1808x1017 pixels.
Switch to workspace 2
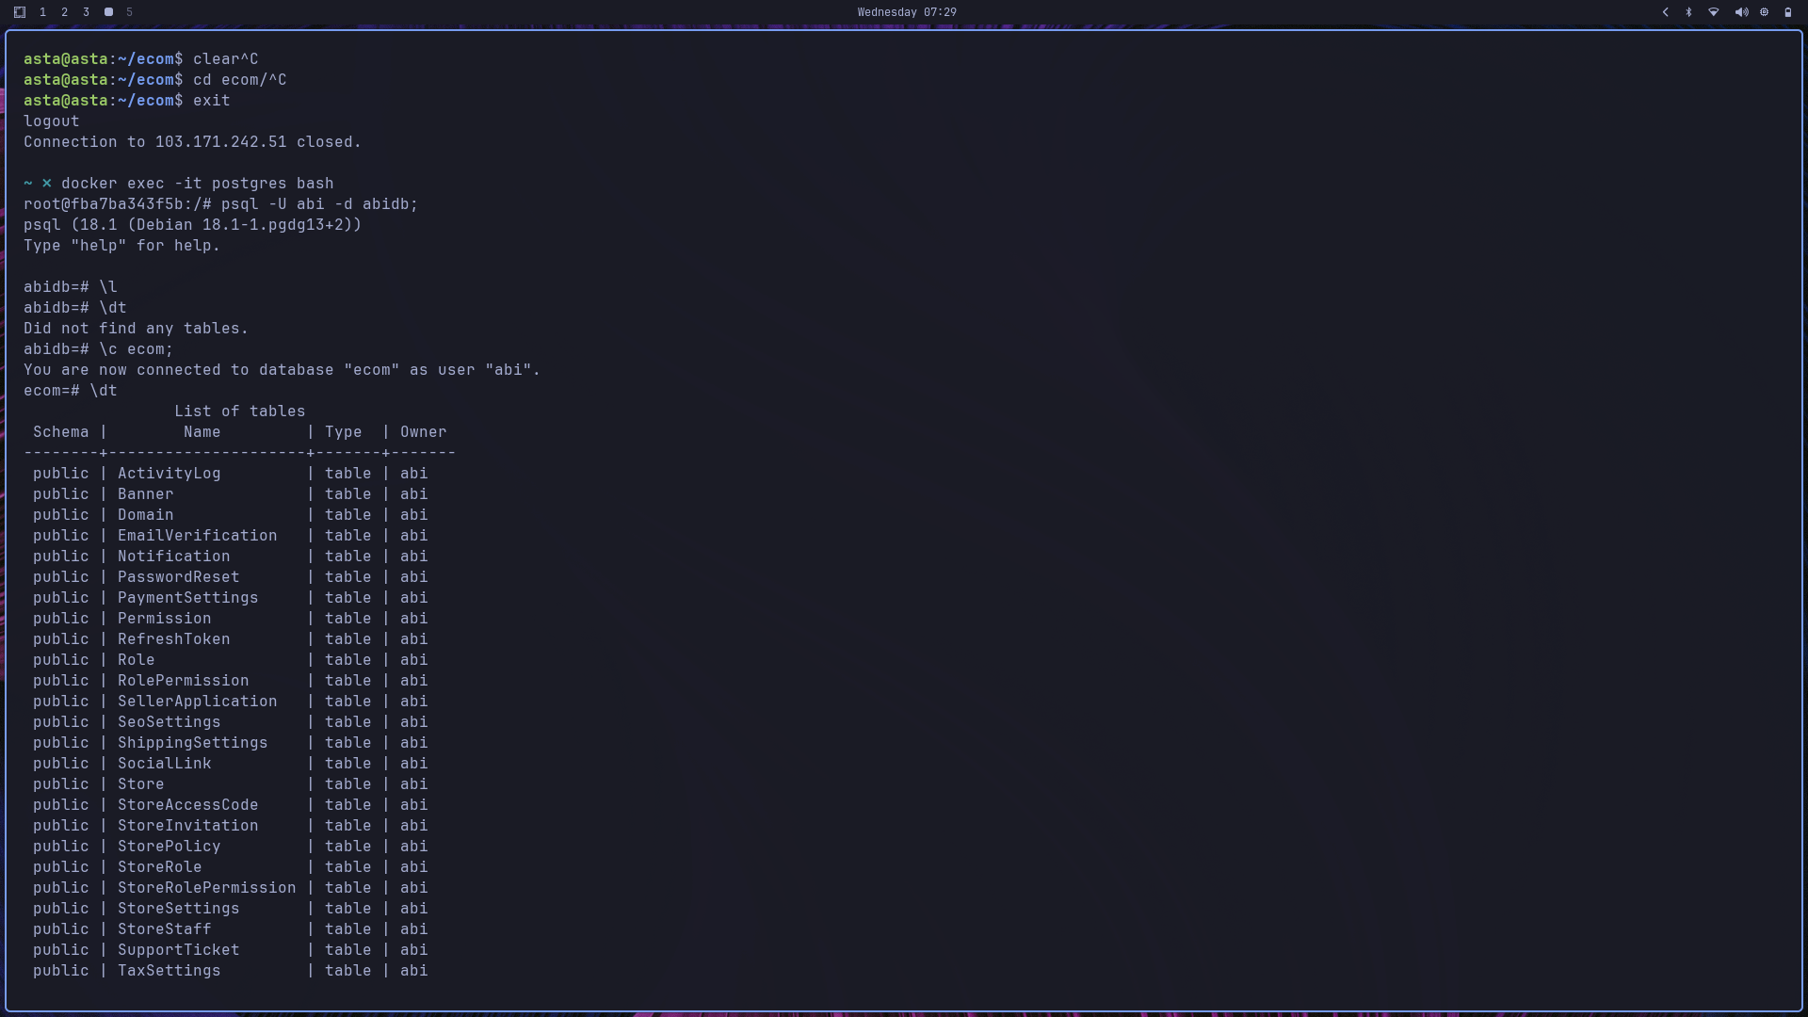(64, 12)
